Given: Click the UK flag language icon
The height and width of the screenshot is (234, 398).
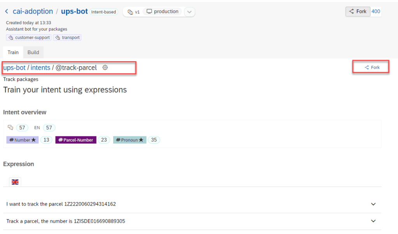Looking at the screenshot, I should pyautogui.click(x=15, y=182).
